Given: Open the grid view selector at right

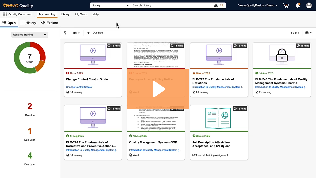Looking at the screenshot, I should click(x=308, y=33).
